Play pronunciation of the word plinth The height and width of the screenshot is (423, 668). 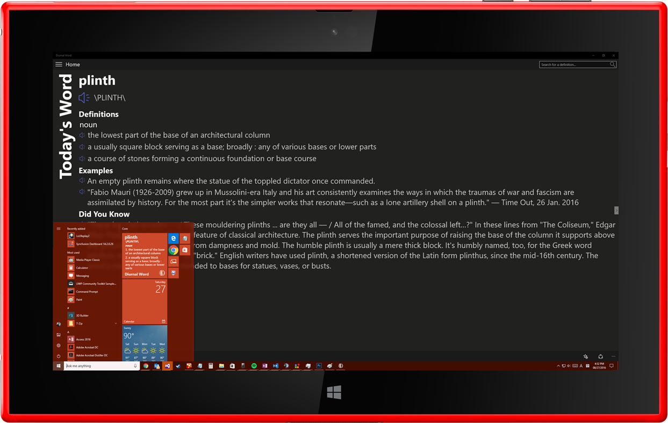pyautogui.click(x=84, y=97)
